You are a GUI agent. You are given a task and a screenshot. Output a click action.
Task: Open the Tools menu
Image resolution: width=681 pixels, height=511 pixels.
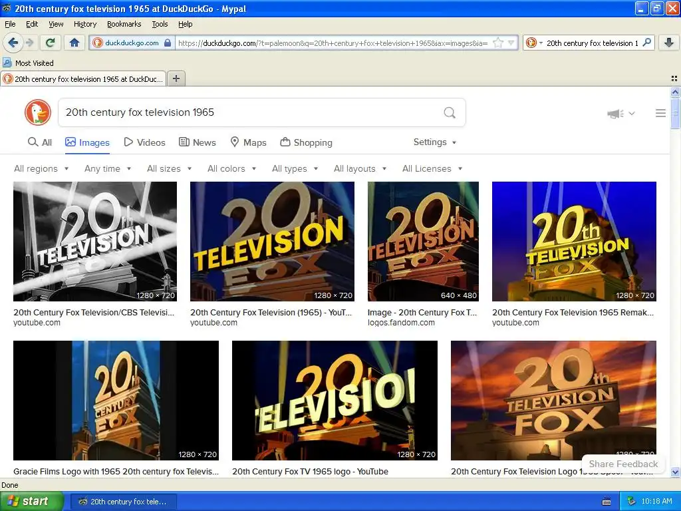point(160,24)
